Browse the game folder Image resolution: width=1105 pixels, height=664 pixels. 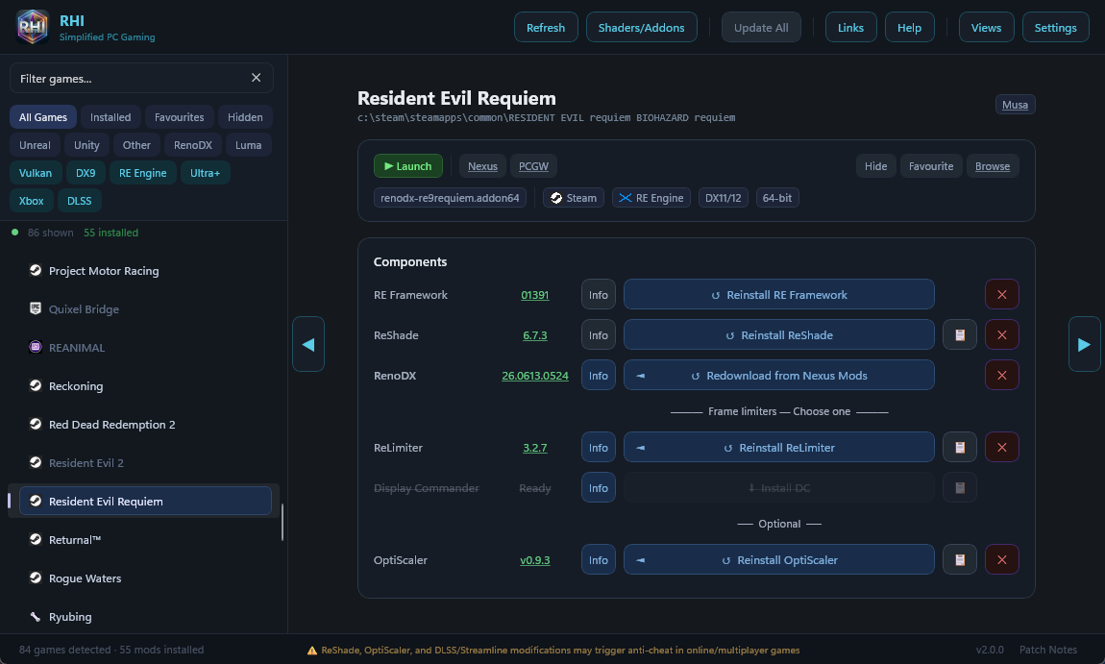point(993,166)
